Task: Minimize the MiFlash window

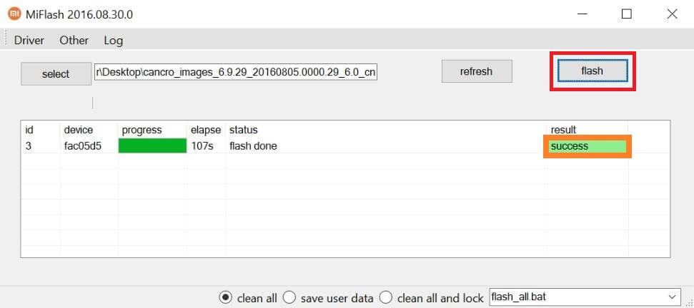Action: (583, 14)
